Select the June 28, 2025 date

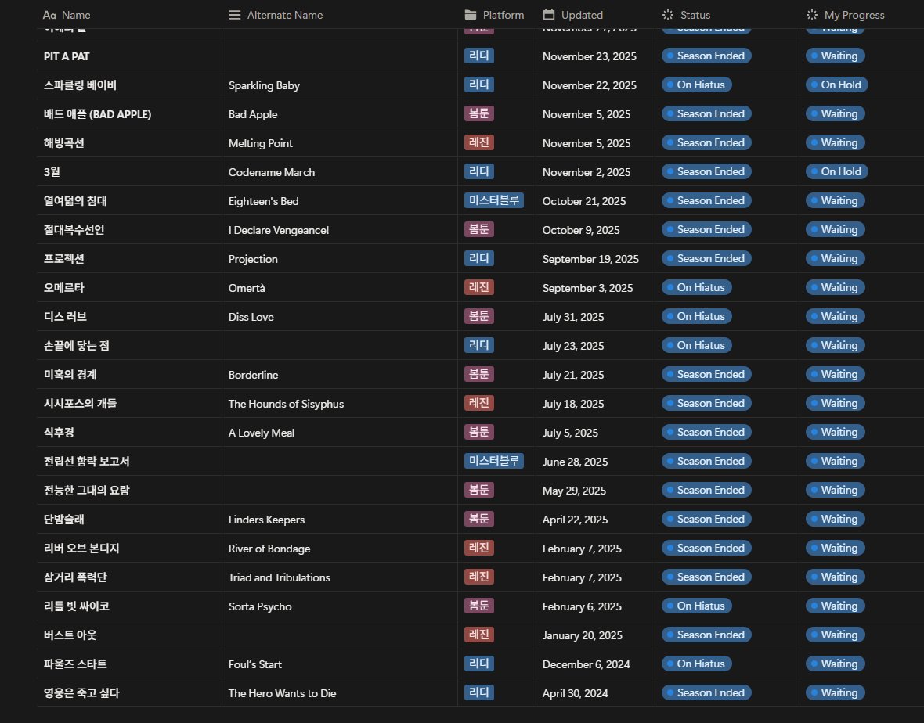pos(575,462)
